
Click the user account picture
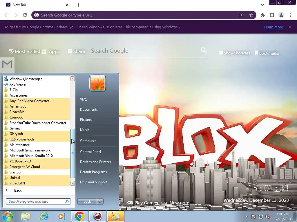click(x=97, y=83)
